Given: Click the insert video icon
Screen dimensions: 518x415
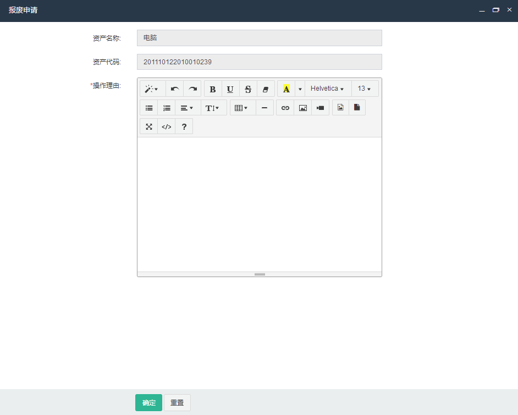Looking at the screenshot, I should pyautogui.click(x=320, y=108).
